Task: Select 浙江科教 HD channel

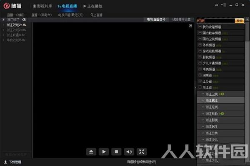Action: 221,114
